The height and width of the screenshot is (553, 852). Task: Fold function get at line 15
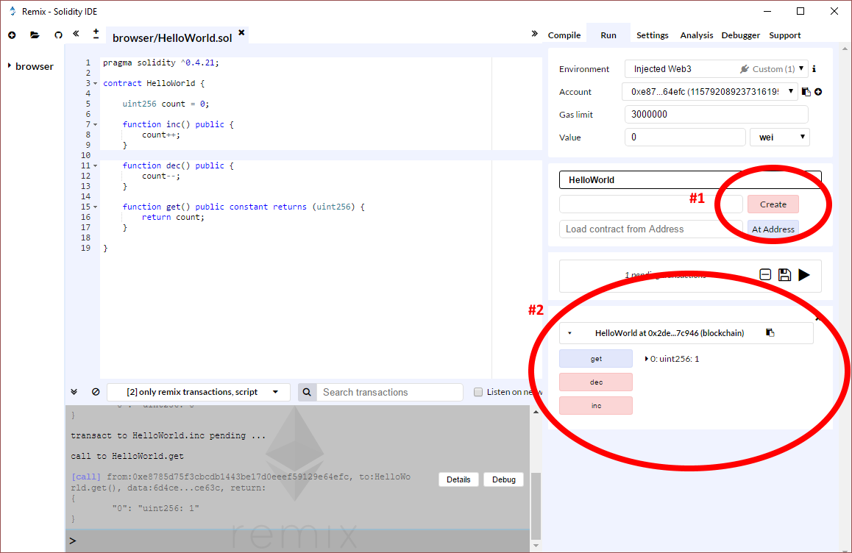click(96, 207)
